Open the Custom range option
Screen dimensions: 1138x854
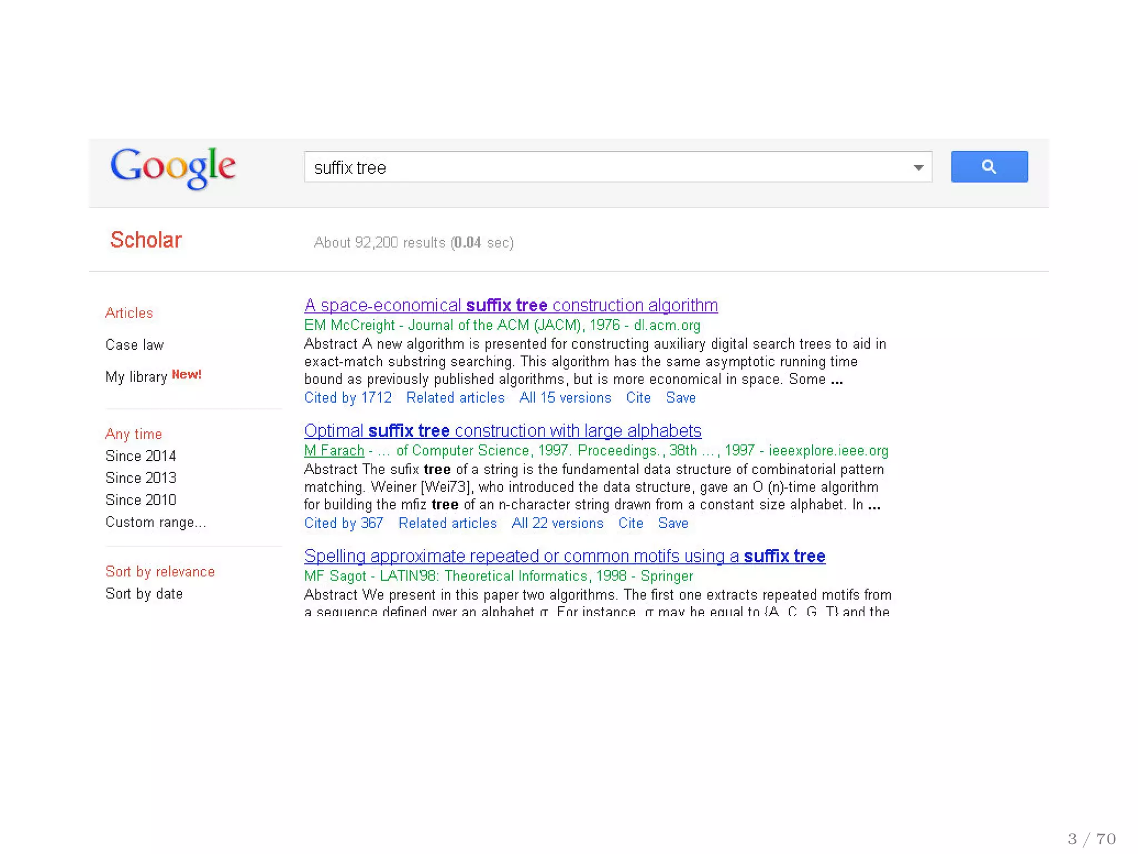click(x=156, y=522)
